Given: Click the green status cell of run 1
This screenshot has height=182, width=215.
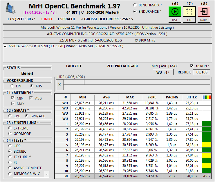Looking at the screenshot, I should click(x=207, y=124).
